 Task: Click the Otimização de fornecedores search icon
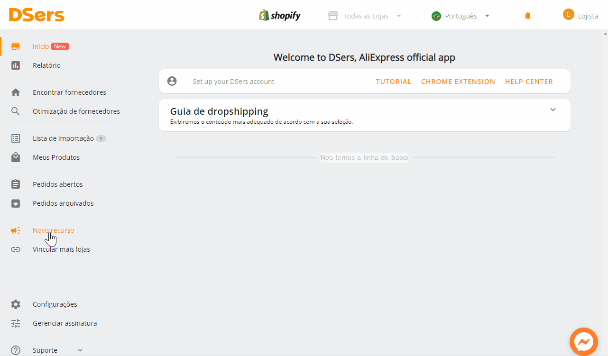click(16, 111)
